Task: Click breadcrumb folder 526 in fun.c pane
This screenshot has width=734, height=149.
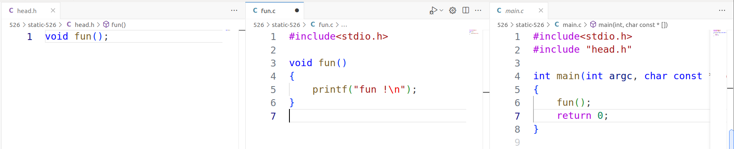Action: [259, 25]
